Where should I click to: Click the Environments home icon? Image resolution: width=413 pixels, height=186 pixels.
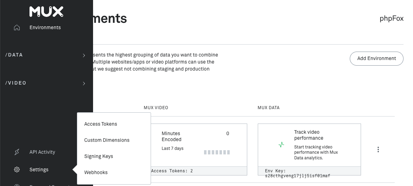tap(17, 27)
